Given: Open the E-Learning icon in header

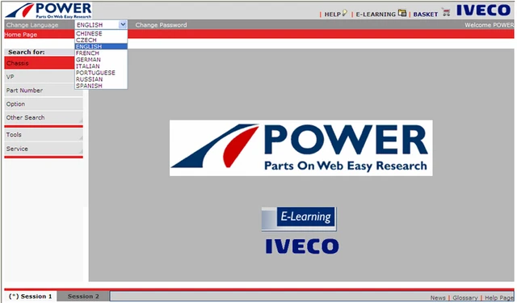Looking at the screenshot, I should pos(402,13).
